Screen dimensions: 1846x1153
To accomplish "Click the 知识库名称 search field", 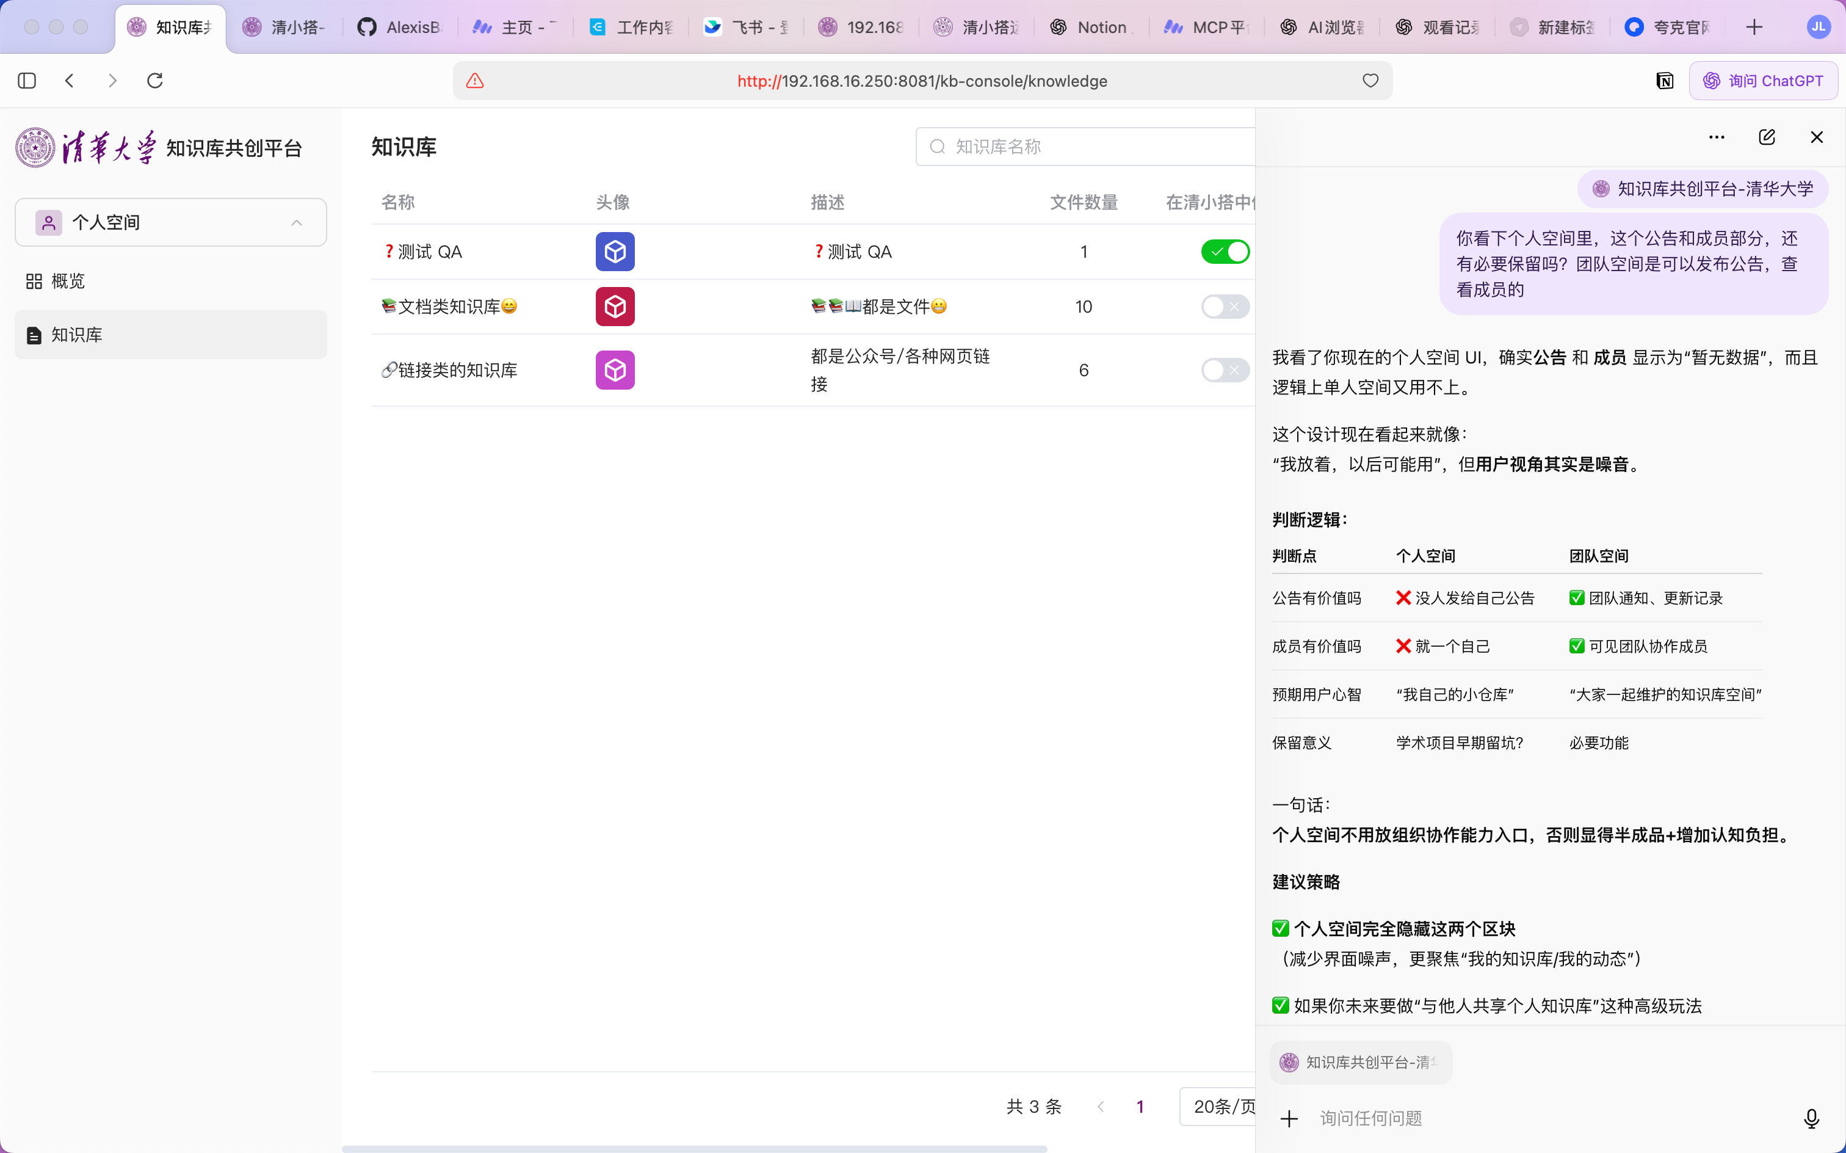I will 1085,147.
